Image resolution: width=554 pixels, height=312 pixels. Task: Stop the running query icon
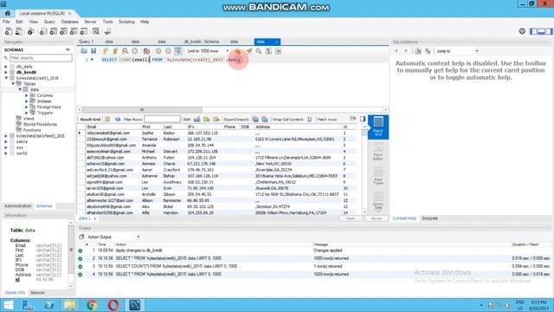(x=135, y=51)
